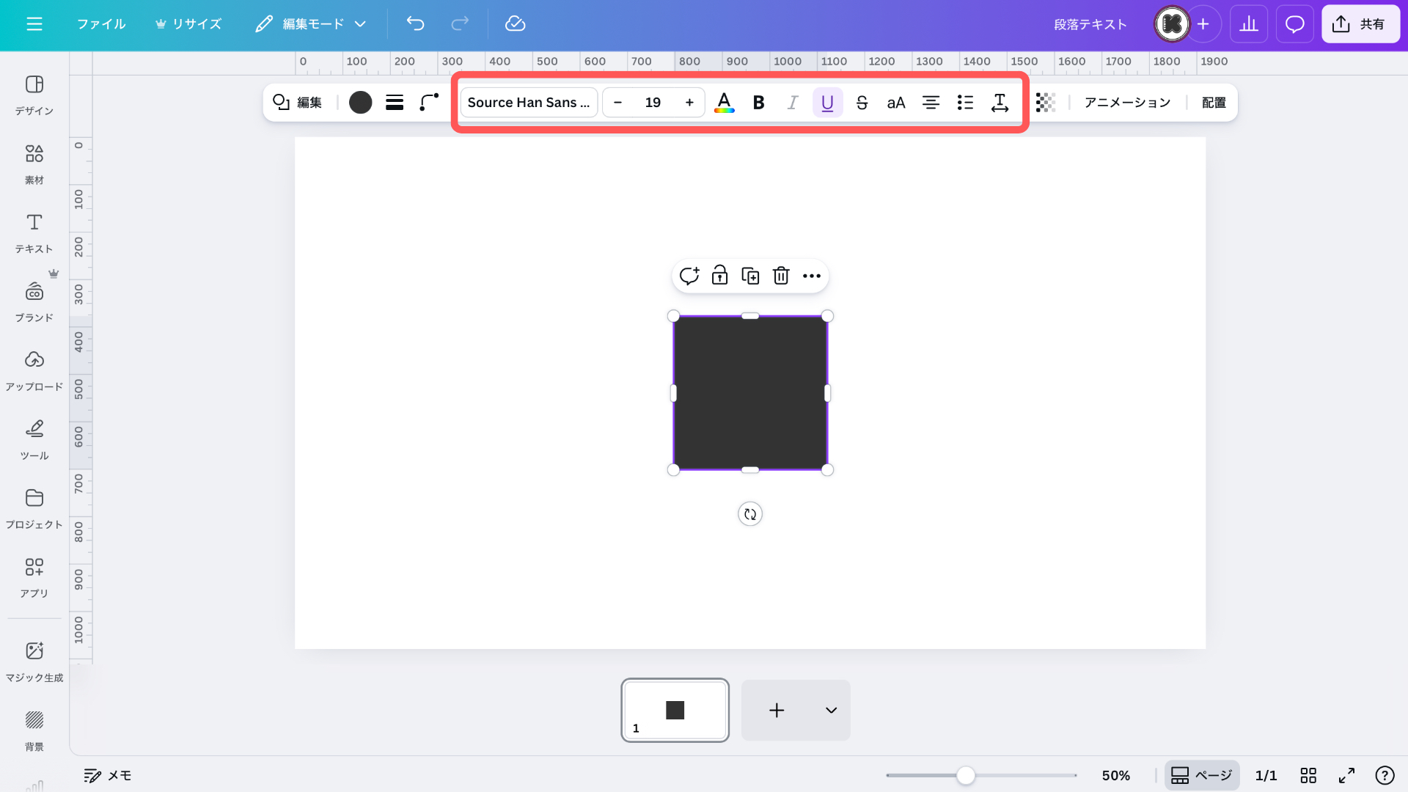Select page 1 thumbnail
This screenshot has height=792, width=1408.
(675, 710)
